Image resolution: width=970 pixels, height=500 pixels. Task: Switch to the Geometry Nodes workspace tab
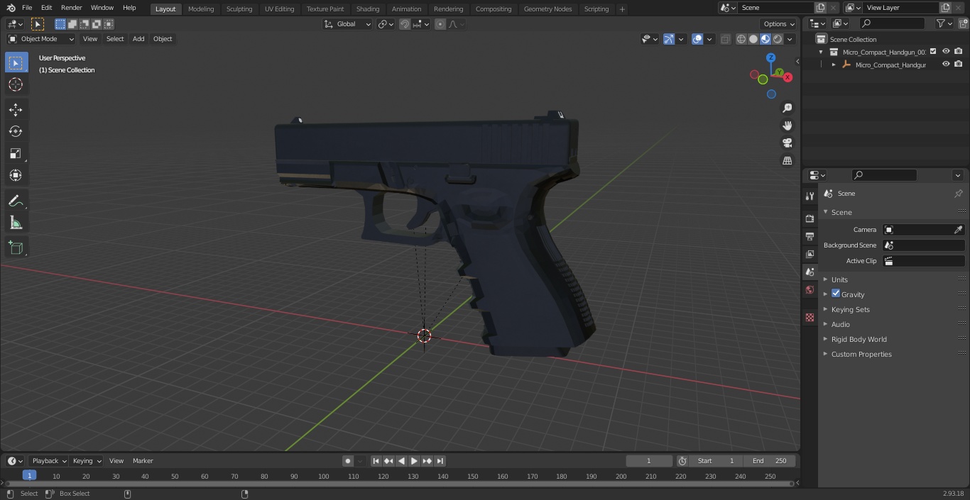click(547, 9)
